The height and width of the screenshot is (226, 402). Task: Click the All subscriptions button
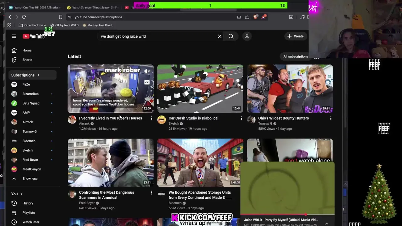296,56
